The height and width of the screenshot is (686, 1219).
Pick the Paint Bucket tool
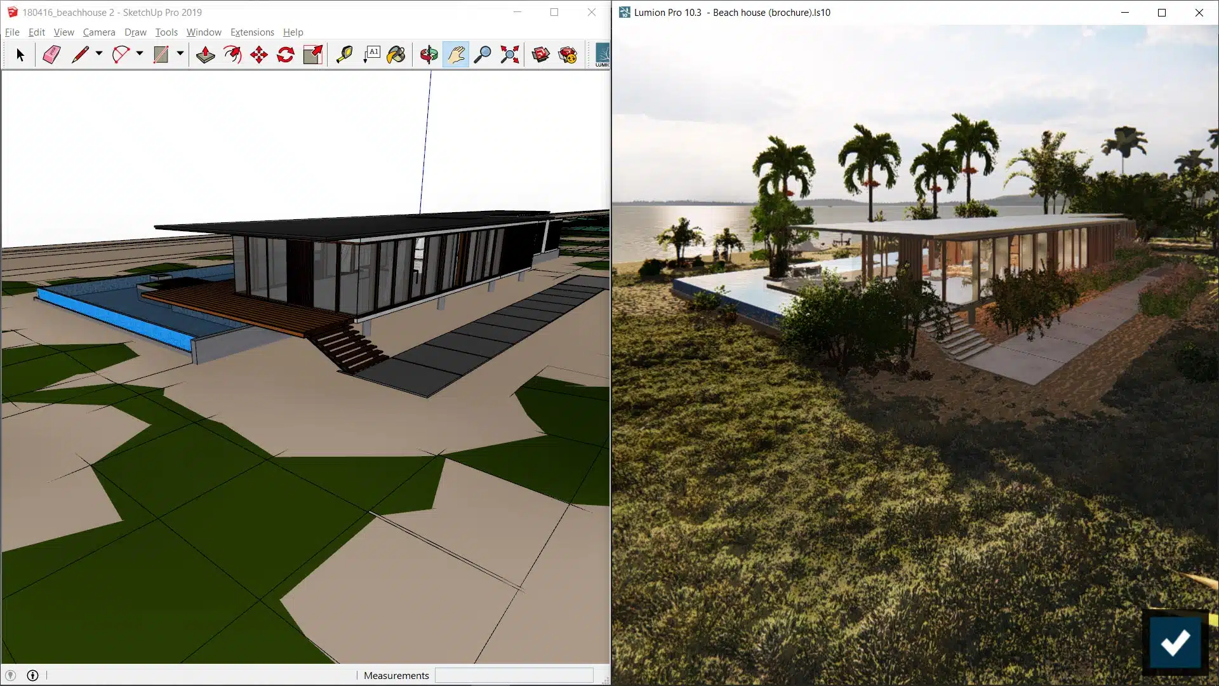click(396, 55)
